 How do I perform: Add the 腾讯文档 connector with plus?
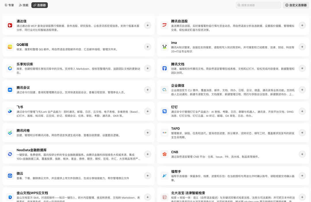pyautogui.click(x=302, y=68)
